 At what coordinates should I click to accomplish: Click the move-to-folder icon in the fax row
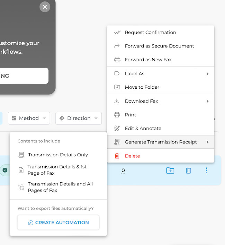click(170, 170)
